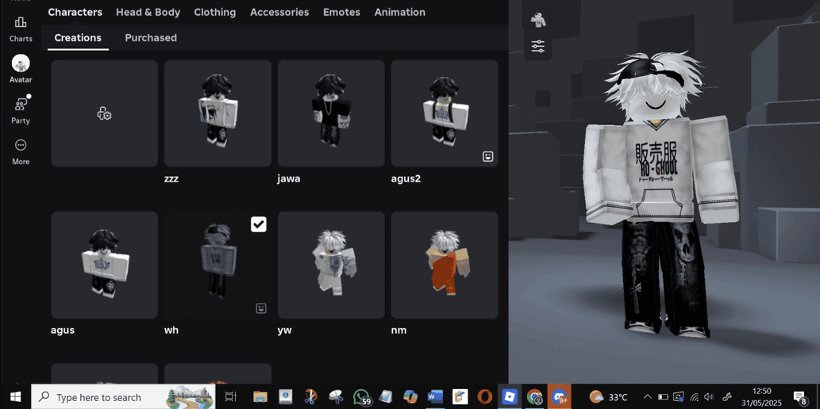
Task: Click the 'agus2' outfit name
Action: point(406,179)
